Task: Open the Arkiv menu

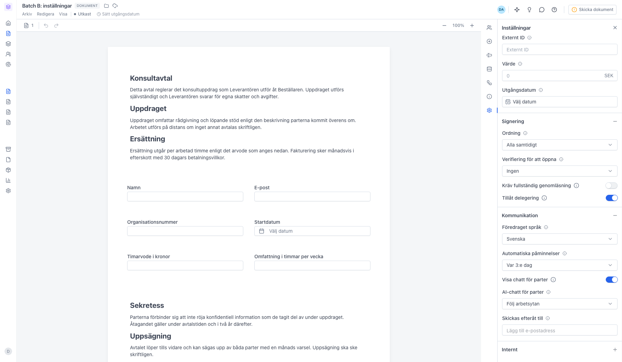Action: [27, 14]
